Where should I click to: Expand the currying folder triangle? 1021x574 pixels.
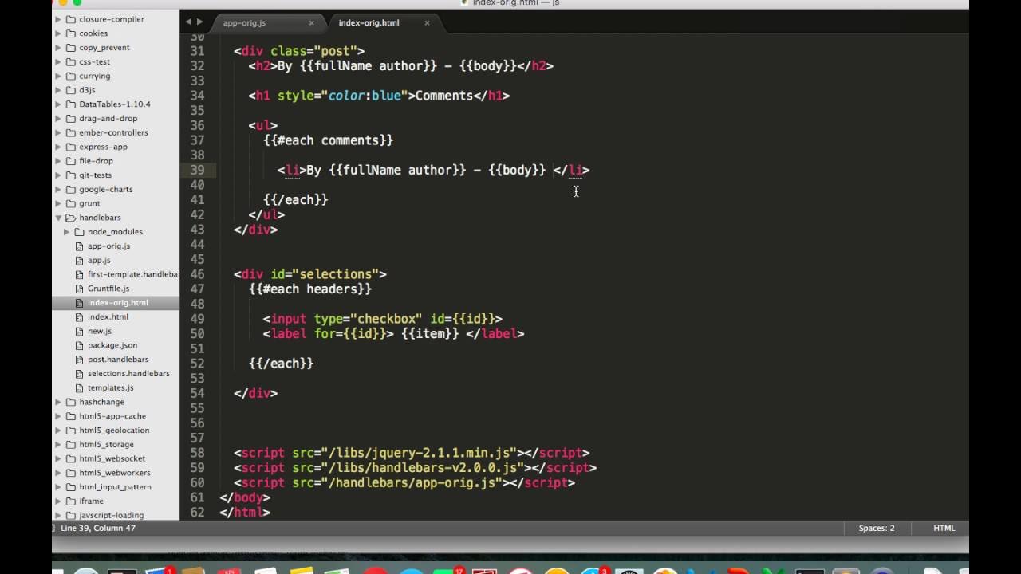tap(58, 76)
